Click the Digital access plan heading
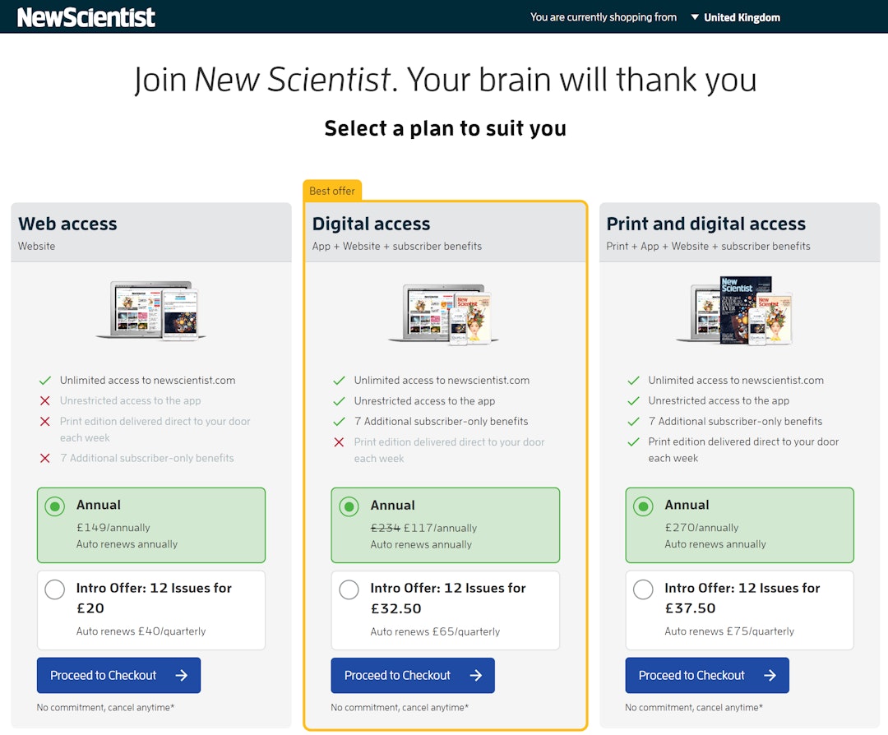This screenshot has height=735, width=888. tap(371, 224)
